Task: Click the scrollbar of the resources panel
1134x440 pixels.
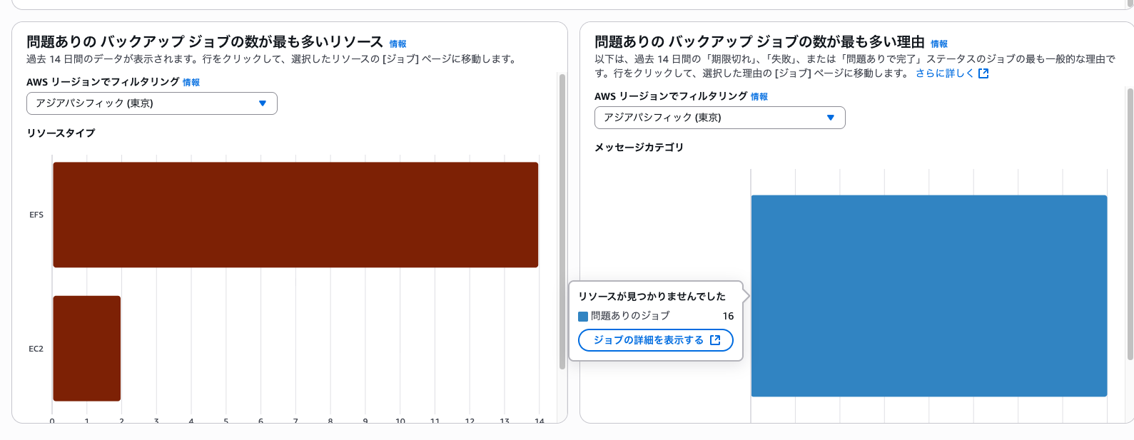Action: point(562,221)
